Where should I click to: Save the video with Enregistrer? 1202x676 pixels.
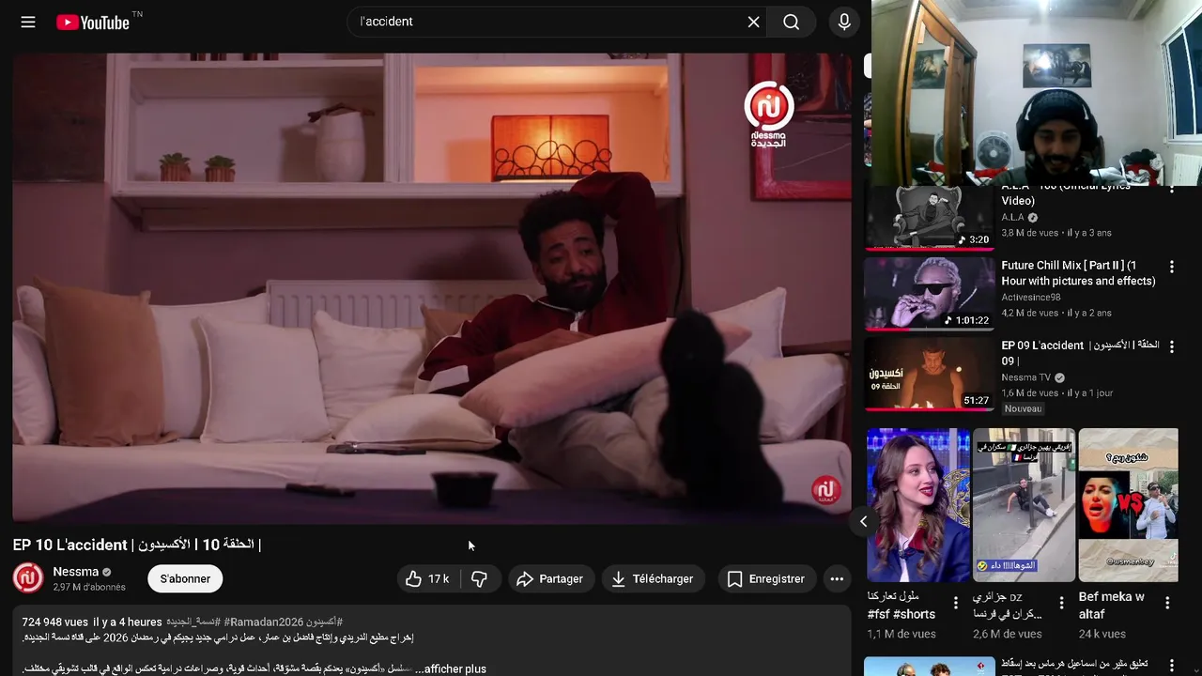click(x=766, y=579)
